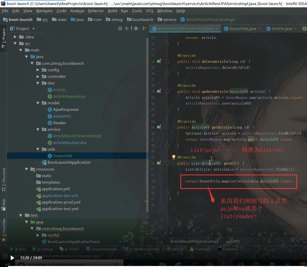Viewport: 307px width, 267px height.
Task: Click fold toggle at line 34 deleteArticle
Action: click(x=167, y=61)
